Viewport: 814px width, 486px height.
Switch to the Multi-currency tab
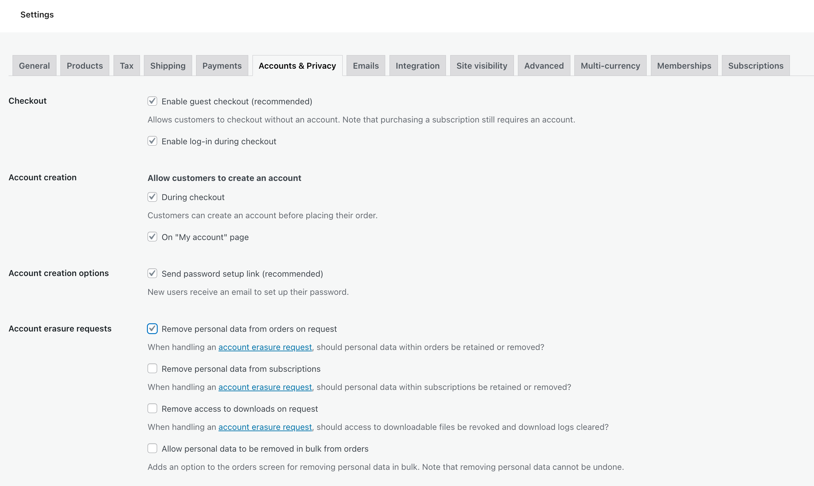point(610,65)
